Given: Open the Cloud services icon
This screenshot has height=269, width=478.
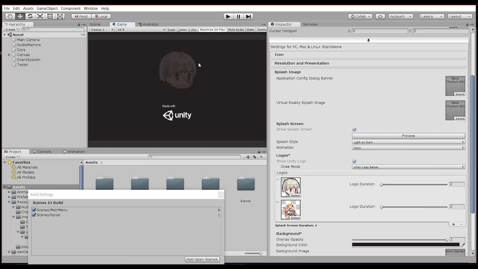Looking at the screenshot, I should (380, 16).
